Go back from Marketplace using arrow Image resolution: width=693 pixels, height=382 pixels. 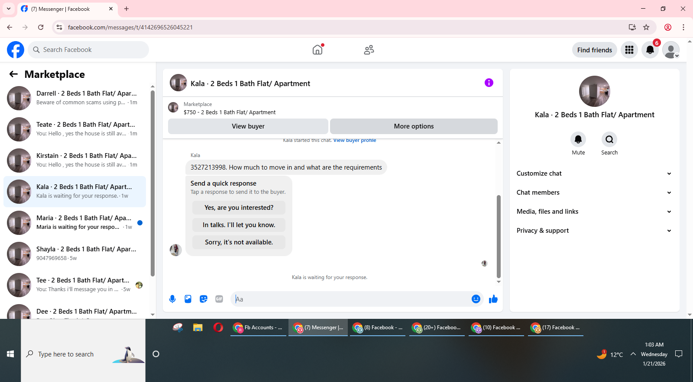point(13,74)
